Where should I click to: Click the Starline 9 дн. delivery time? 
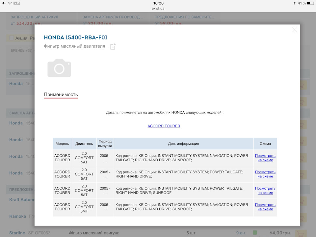pos(241,233)
